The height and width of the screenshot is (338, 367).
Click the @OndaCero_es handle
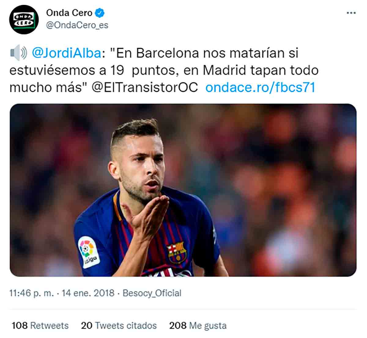tap(77, 25)
